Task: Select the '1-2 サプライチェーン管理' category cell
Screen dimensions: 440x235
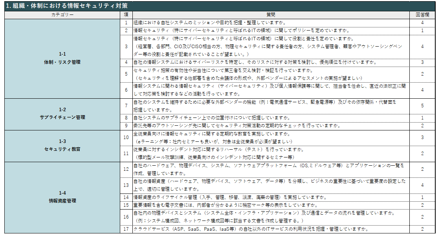Action: click(x=62, y=114)
